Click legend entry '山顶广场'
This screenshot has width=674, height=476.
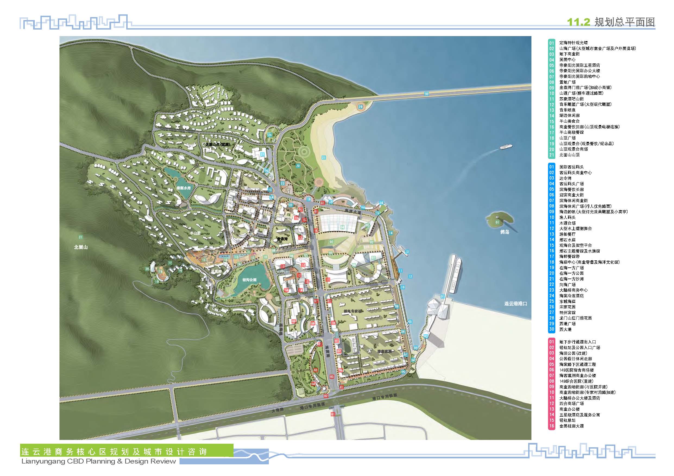pyautogui.click(x=567, y=138)
